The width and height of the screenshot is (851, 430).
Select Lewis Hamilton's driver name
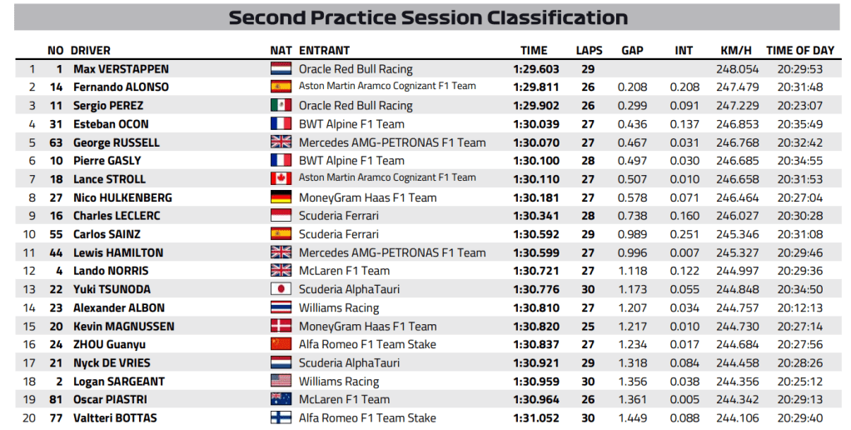click(x=117, y=252)
